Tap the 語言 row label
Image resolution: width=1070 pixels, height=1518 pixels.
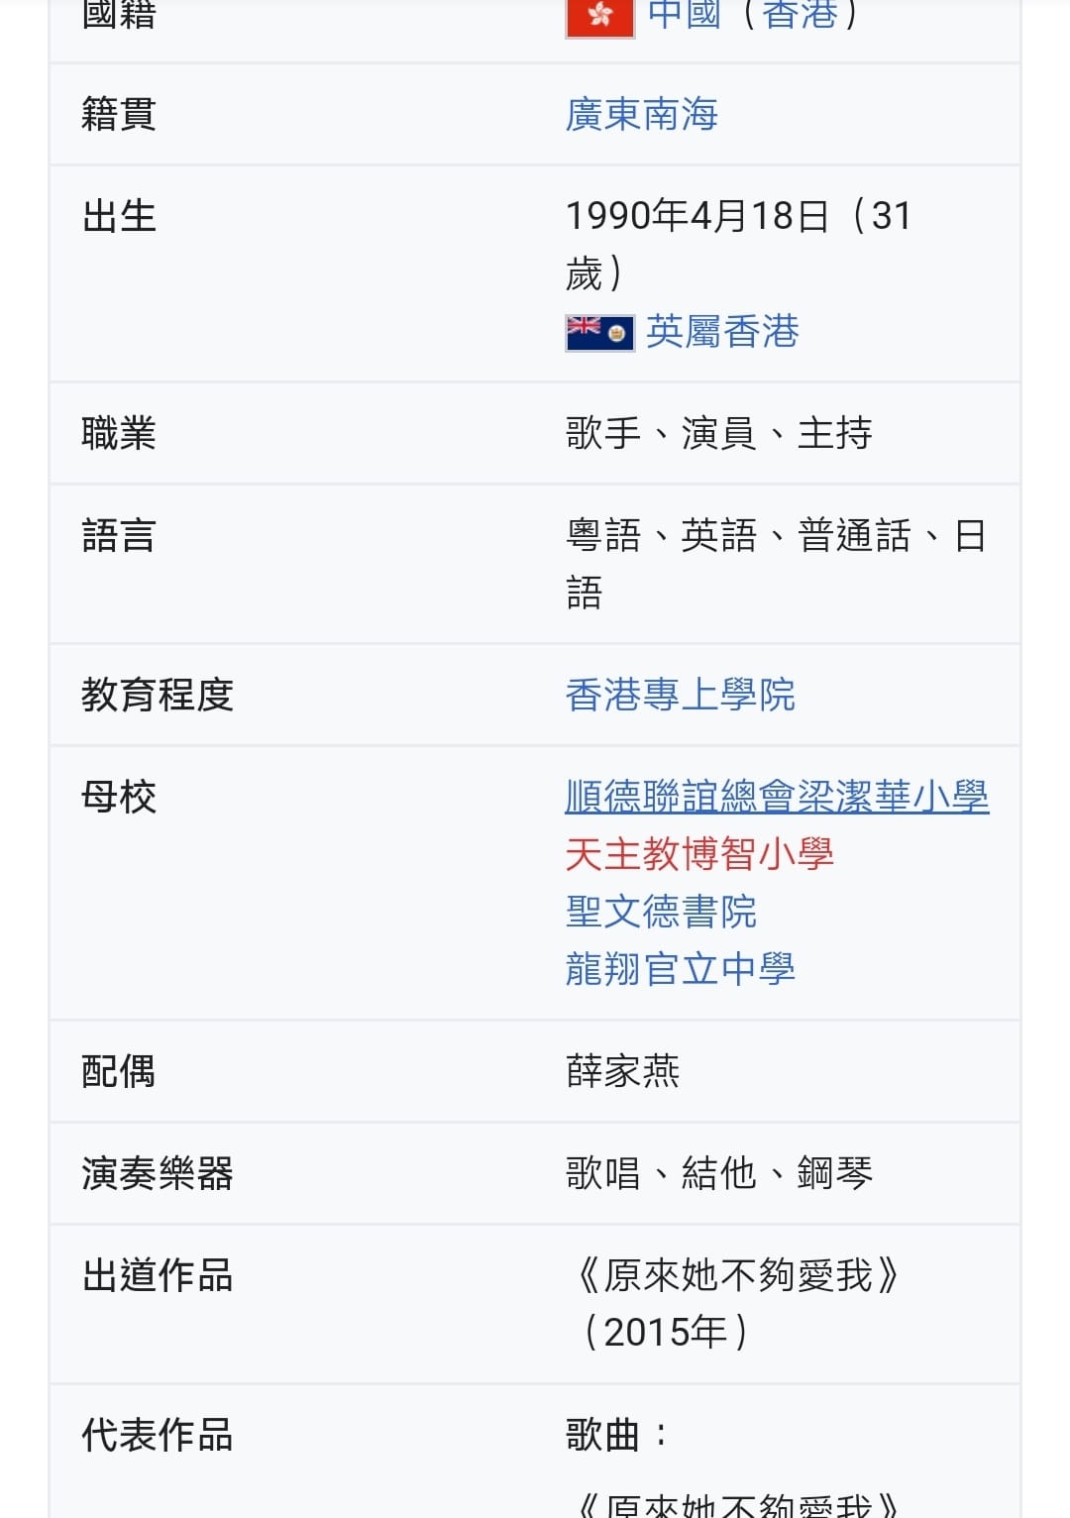pos(119,536)
